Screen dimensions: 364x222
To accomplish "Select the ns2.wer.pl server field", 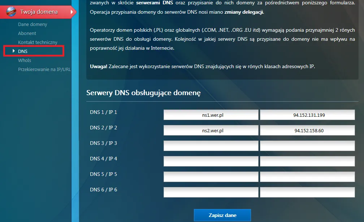I will tap(211, 130).
